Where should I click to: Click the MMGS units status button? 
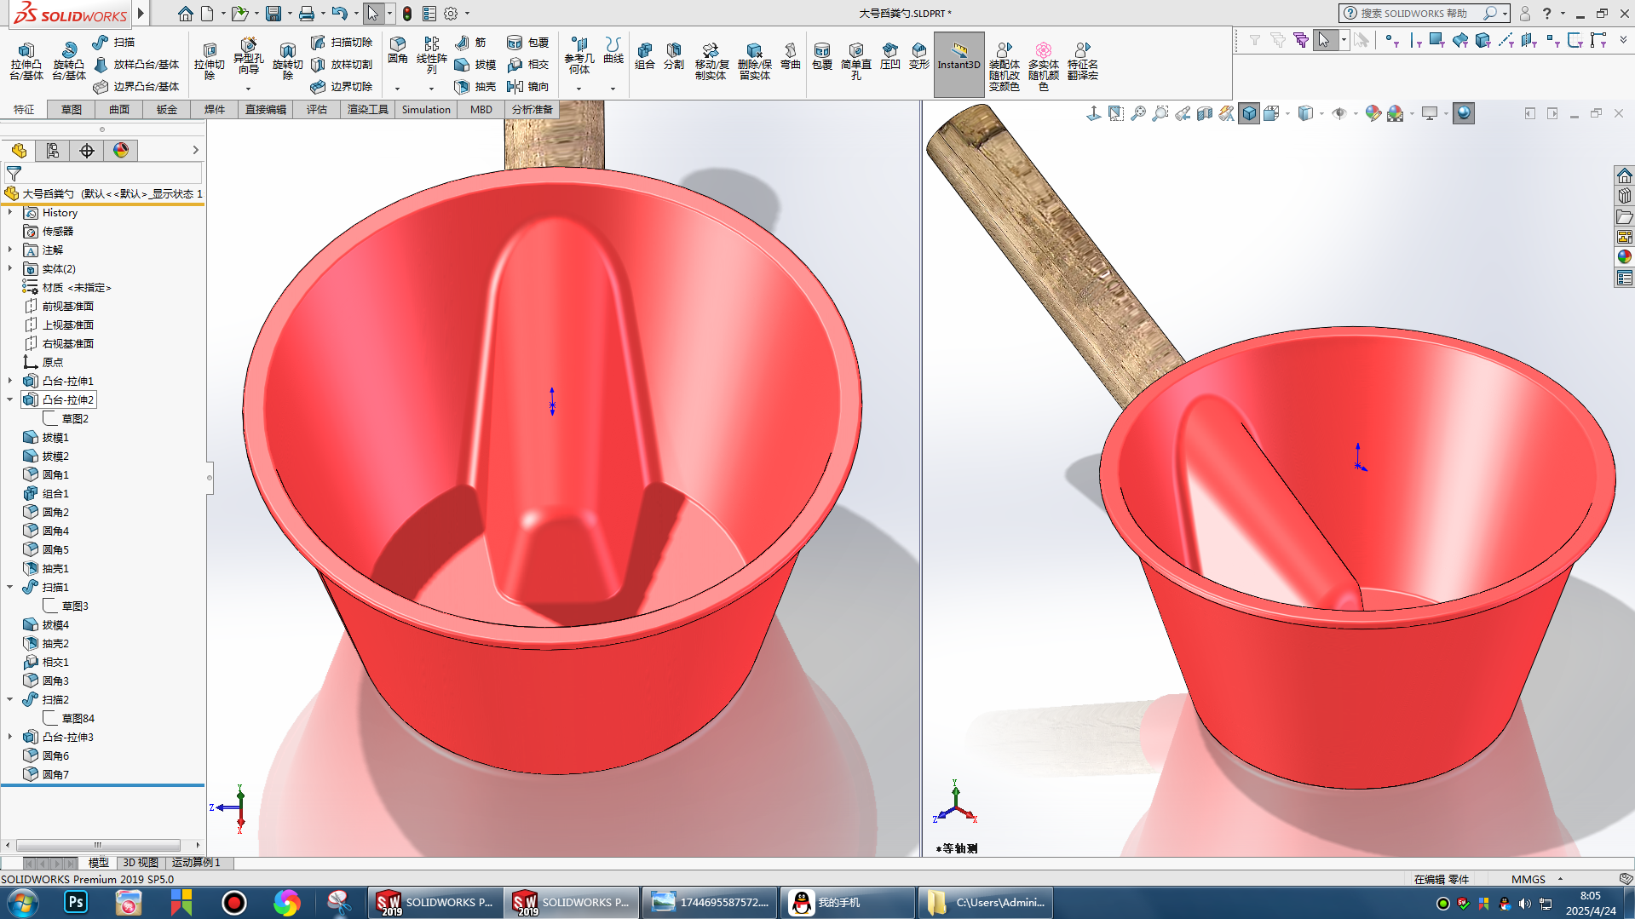1528,879
